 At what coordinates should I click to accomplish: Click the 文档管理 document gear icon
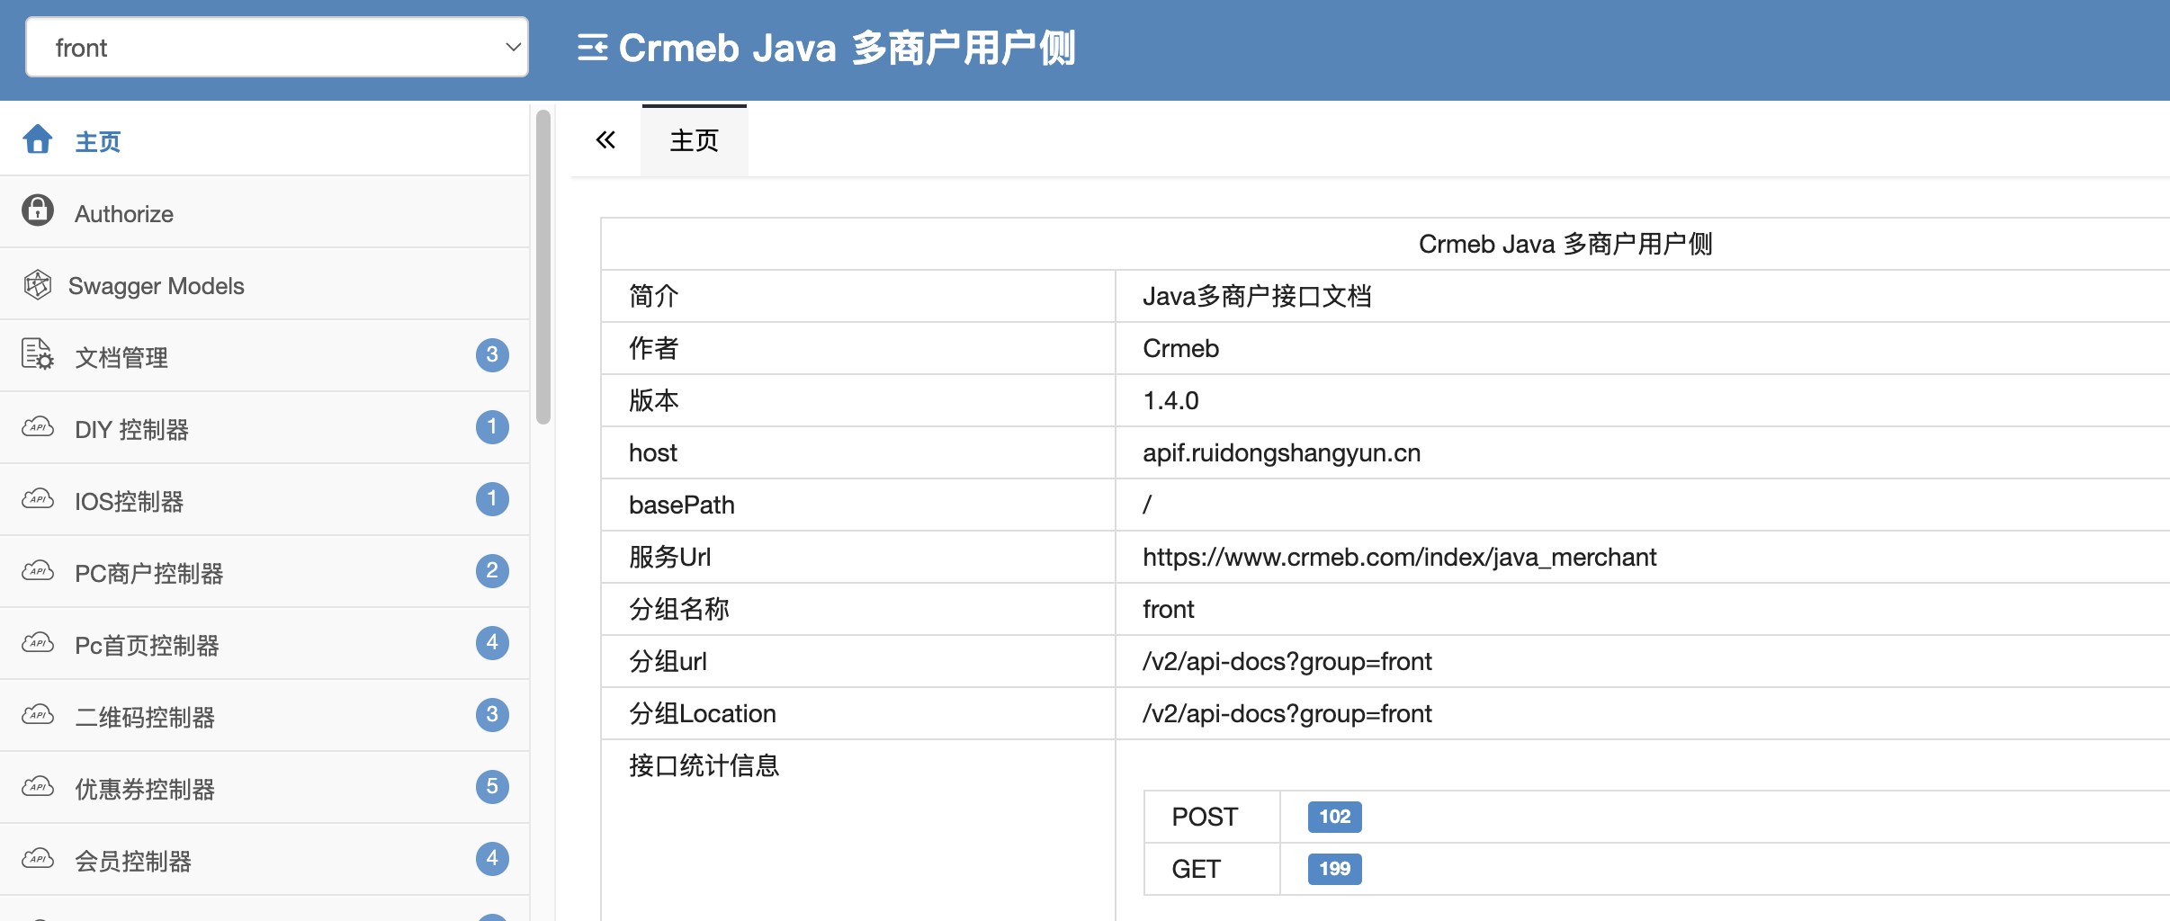click(x=38, y=354)
